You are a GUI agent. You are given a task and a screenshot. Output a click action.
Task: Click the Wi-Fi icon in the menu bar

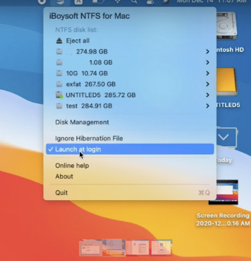click(118, 1)
